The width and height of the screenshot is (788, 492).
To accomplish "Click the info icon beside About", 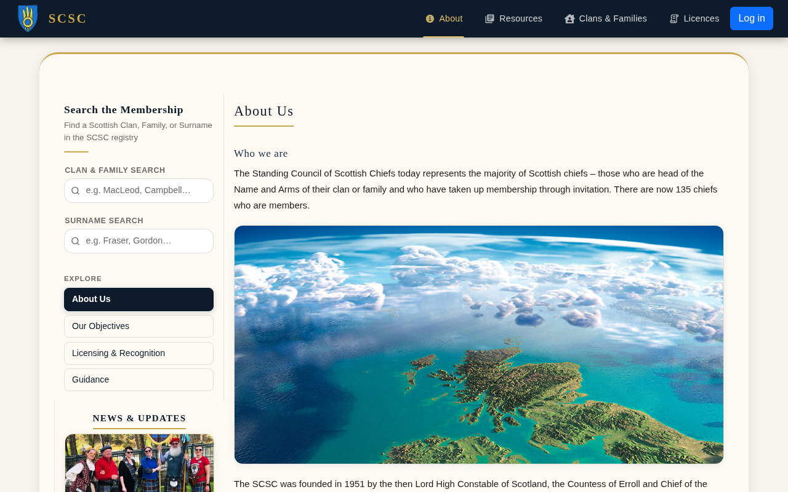I will pyautogui.click(x=430, y=19).
